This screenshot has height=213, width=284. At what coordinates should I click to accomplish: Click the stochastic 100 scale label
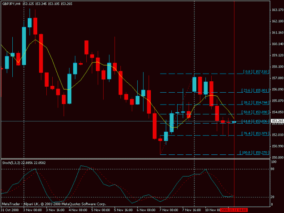pos(274,162)
